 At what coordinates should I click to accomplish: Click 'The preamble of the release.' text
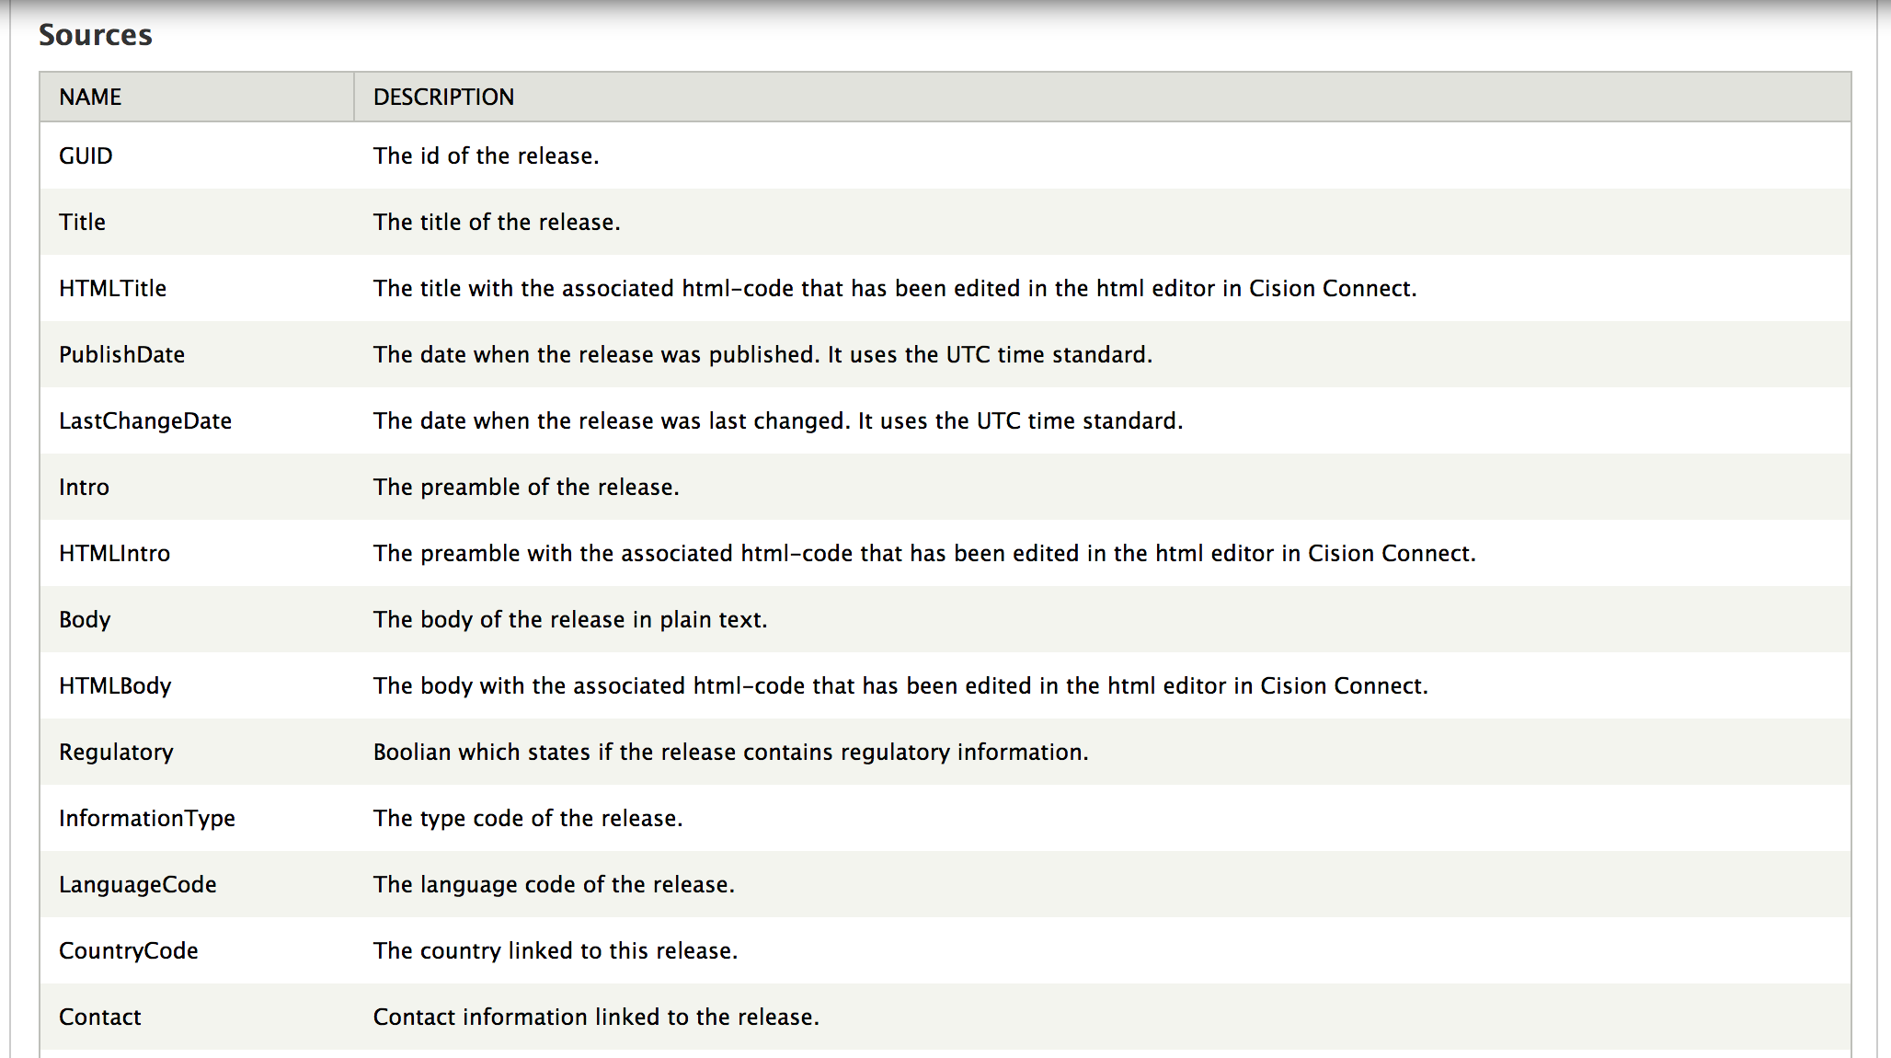point(526,487)
